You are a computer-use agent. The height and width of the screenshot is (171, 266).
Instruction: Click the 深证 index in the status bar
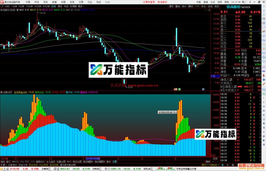(x=57, y=169)
